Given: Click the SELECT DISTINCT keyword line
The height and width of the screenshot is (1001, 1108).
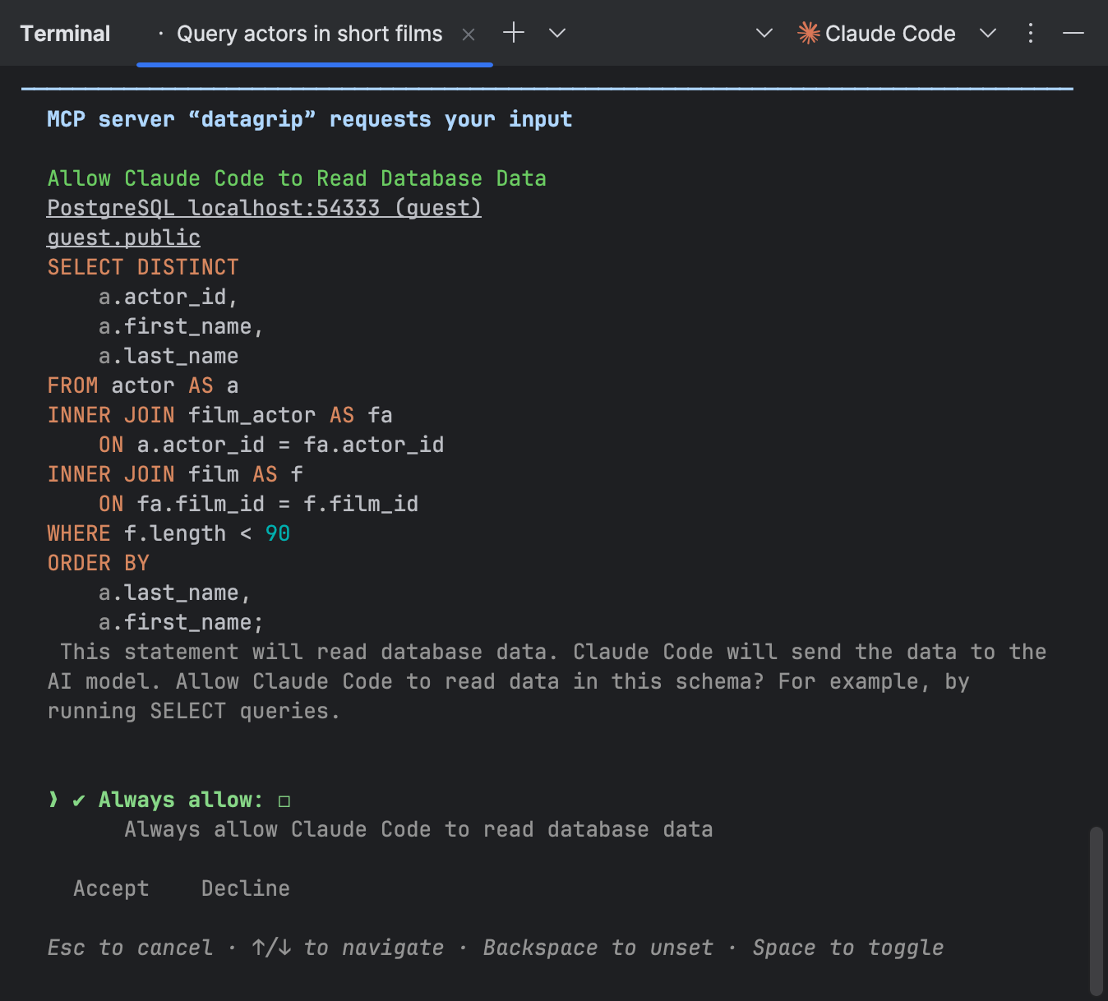Looking at the screenshot, I should pyautogui.click(x=143, y=267).
